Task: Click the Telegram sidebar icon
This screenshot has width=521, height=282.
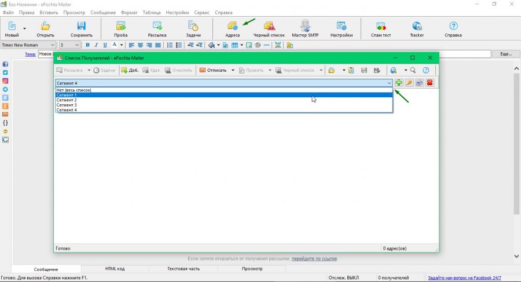Action: [x=5, y=89]
